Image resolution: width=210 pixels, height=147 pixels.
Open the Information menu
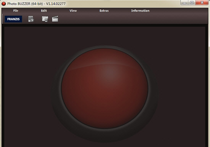pyautogui.click(x=140, y=11)
